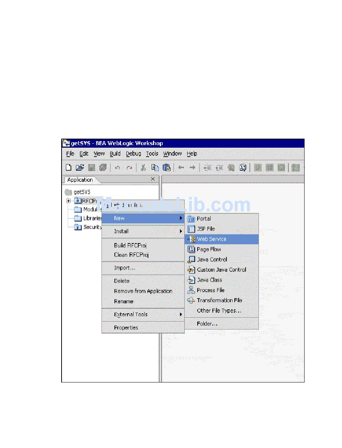Choose Other File Types... option
The height and width of the screenshot is (448, 342).
[x=221, y=310]
